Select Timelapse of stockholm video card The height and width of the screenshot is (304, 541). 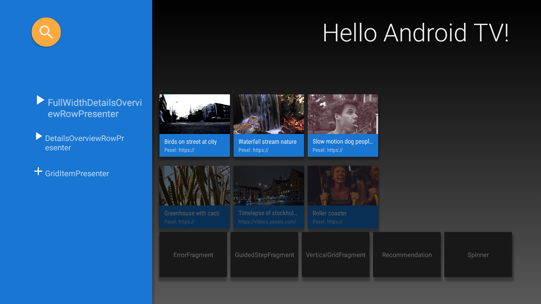point(269,197)
